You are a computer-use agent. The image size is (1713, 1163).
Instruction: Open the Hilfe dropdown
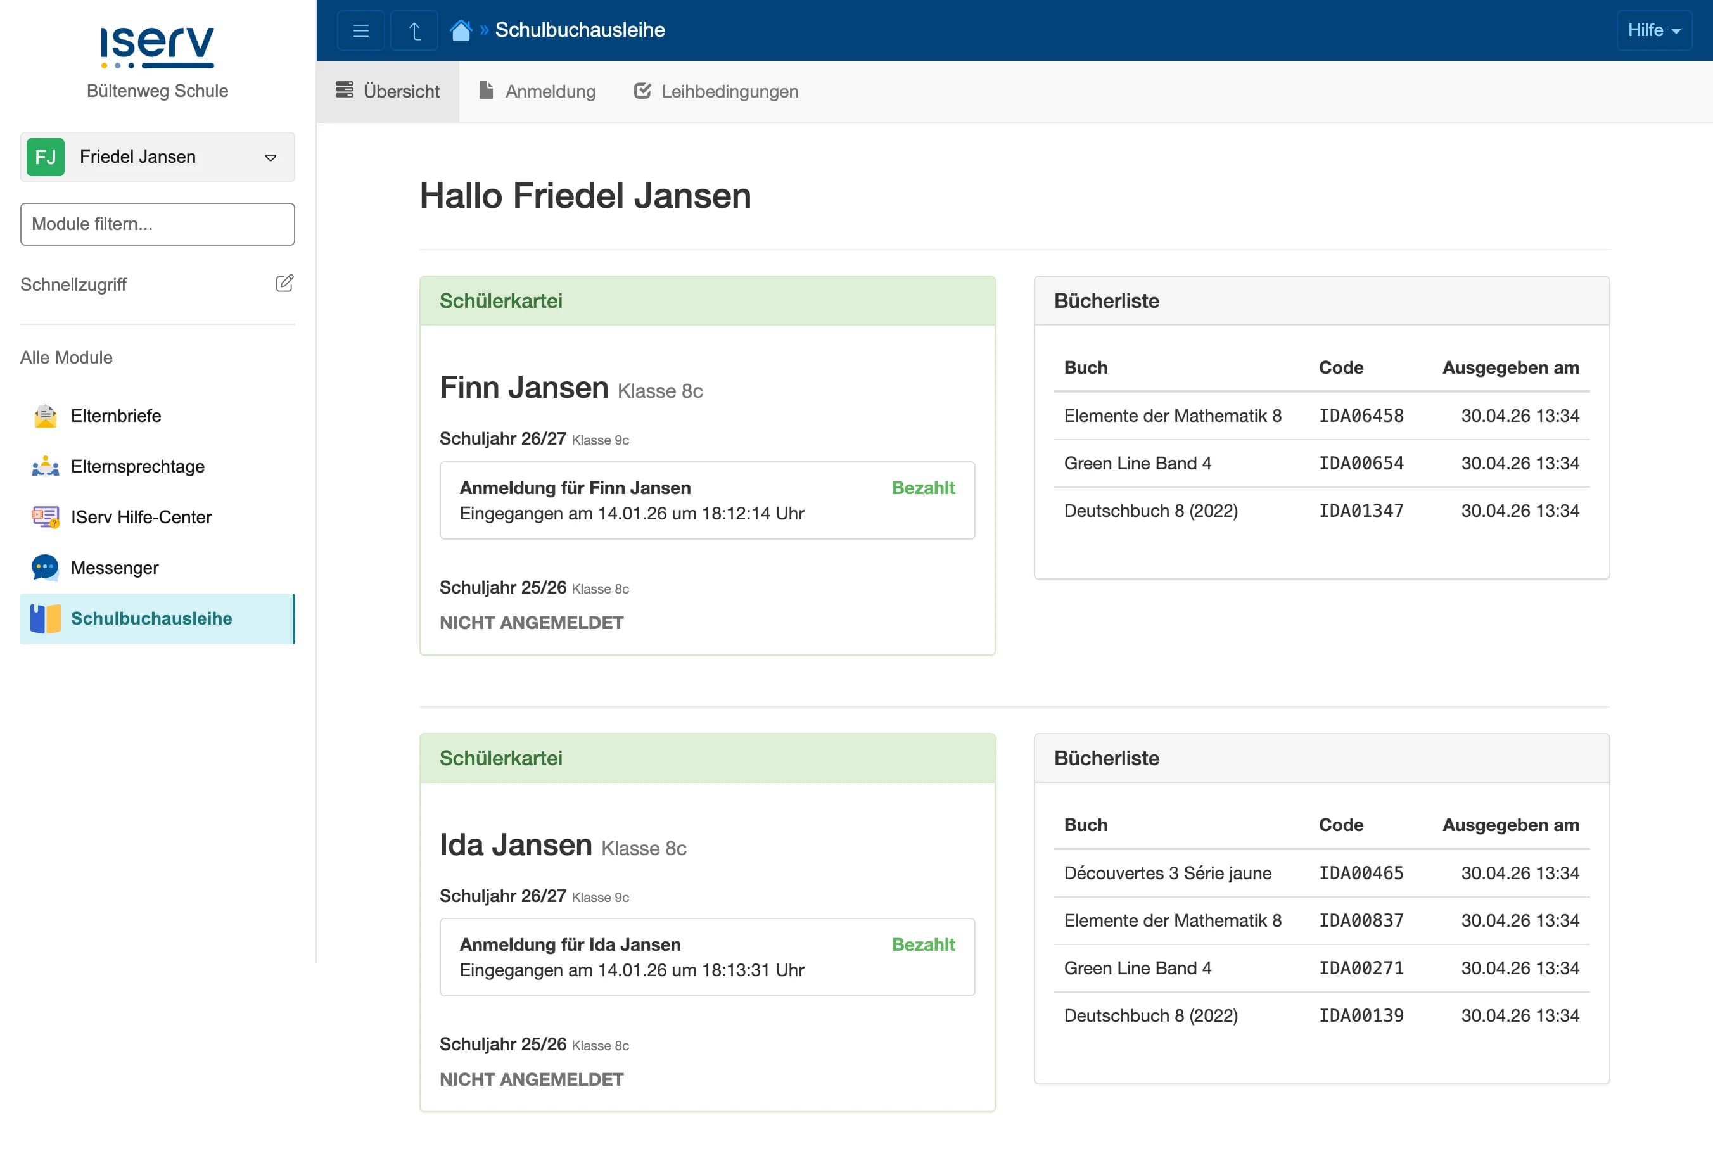pyautogui.click(x=1653, y=30)
